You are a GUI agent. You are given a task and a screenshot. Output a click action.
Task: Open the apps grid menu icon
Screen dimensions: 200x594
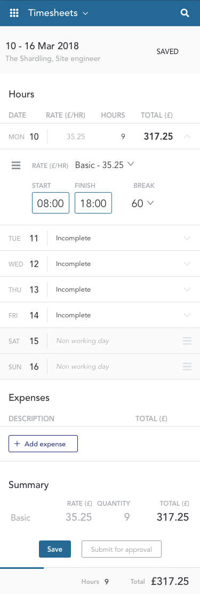tap(14, 13)
